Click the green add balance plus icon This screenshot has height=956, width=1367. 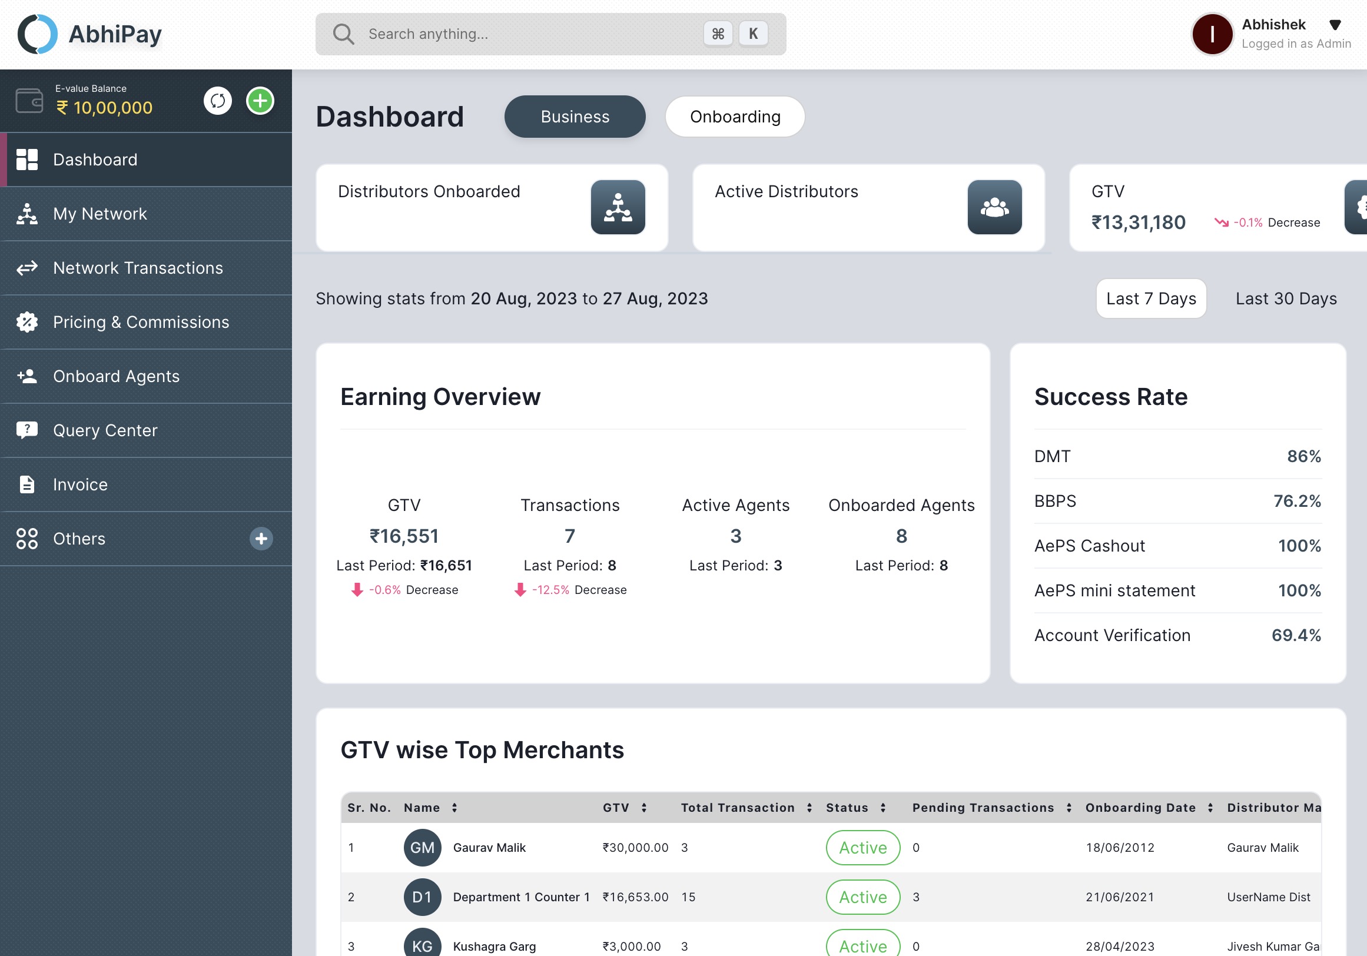pyautogui.click(x=260, y=101)
